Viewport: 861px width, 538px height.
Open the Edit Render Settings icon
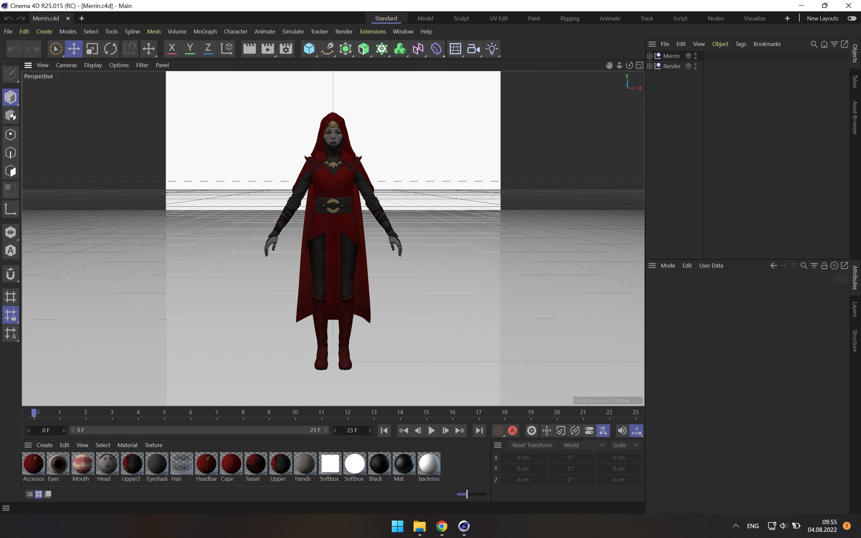pyautogui.click(x=286, y=49)
